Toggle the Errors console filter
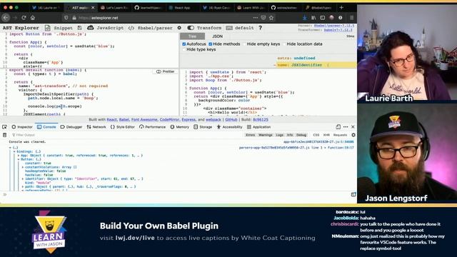The width and height of the screenshot is (457, 257). tap(250, 135)
